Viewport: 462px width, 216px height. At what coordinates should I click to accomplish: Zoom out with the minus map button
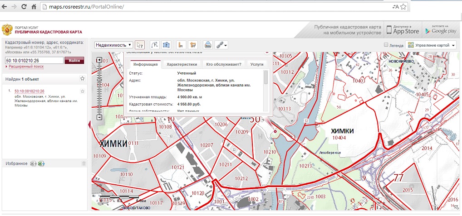[99, 117]
